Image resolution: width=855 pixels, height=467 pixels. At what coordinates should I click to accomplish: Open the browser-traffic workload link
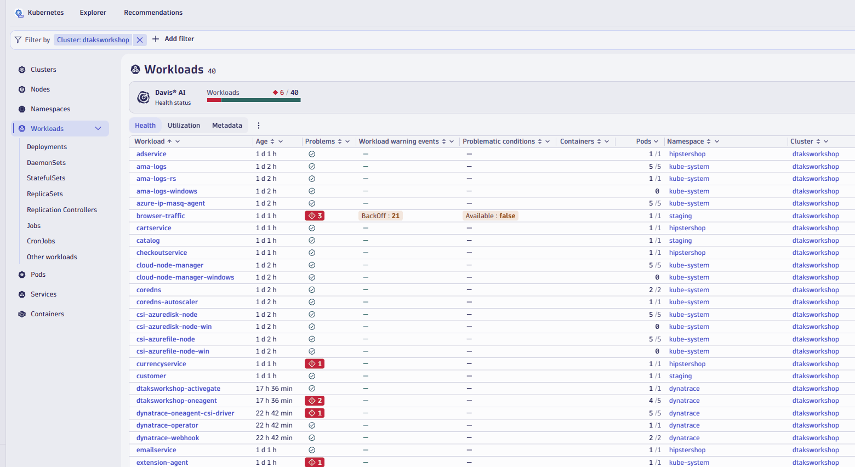click(x=161, y=216)
